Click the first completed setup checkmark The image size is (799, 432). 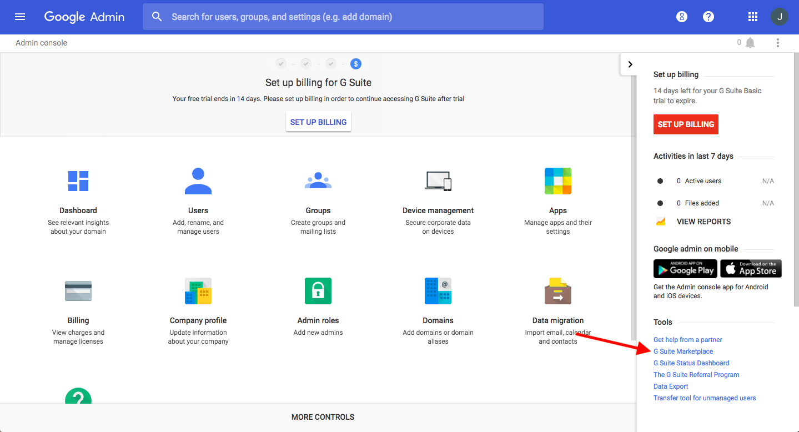coord(281,64)
